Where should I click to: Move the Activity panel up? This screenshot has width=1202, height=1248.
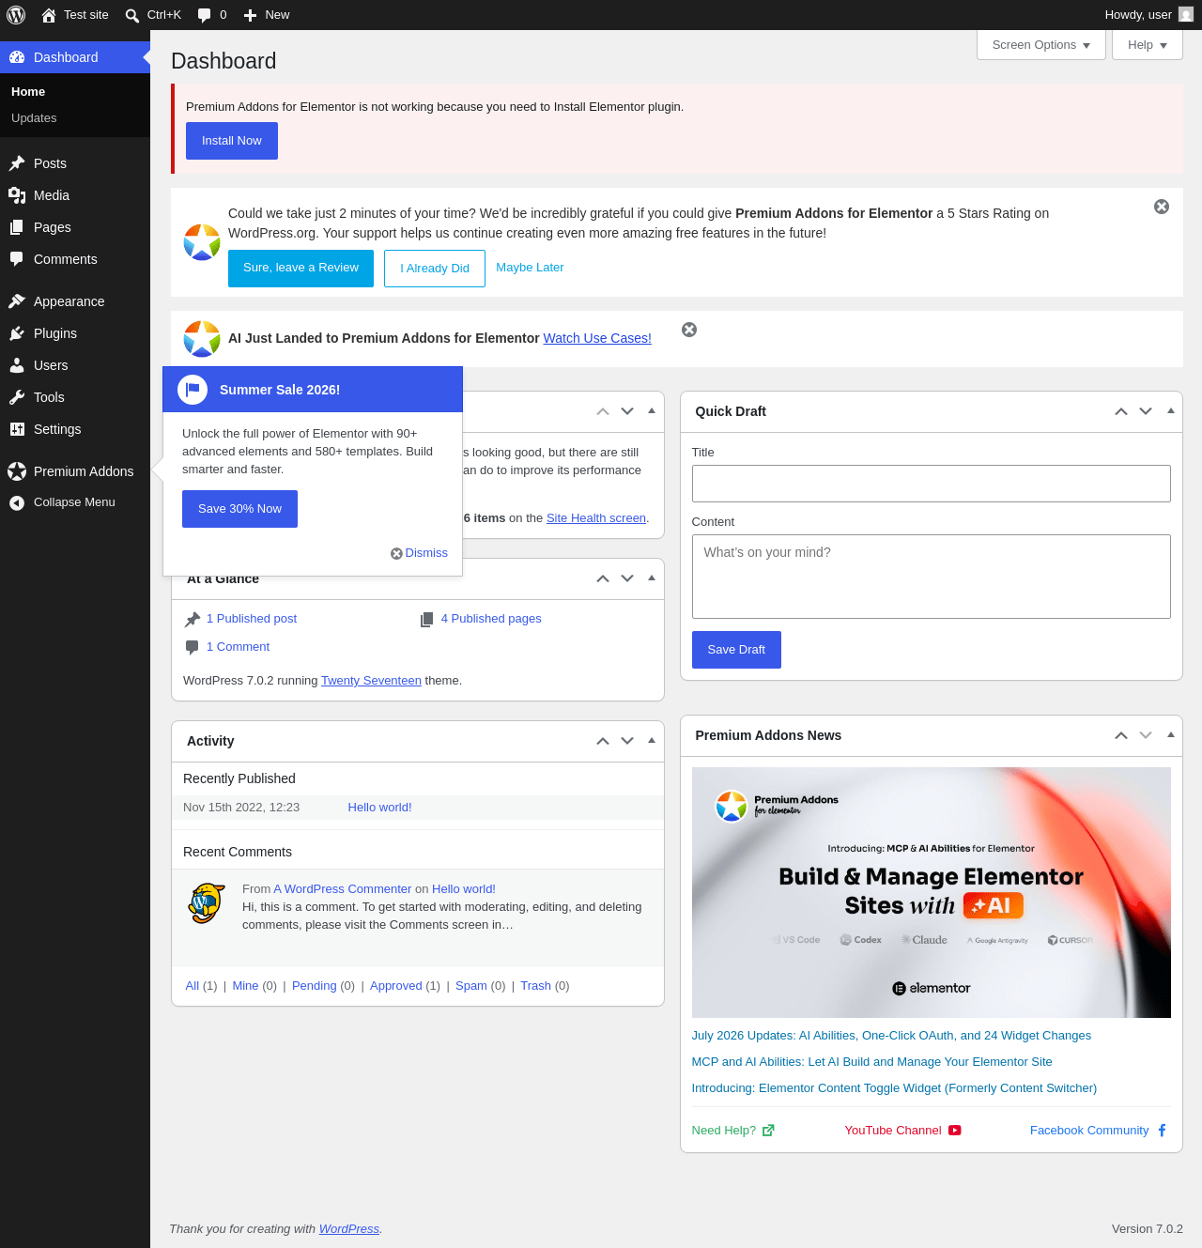[x=603, y=741]
